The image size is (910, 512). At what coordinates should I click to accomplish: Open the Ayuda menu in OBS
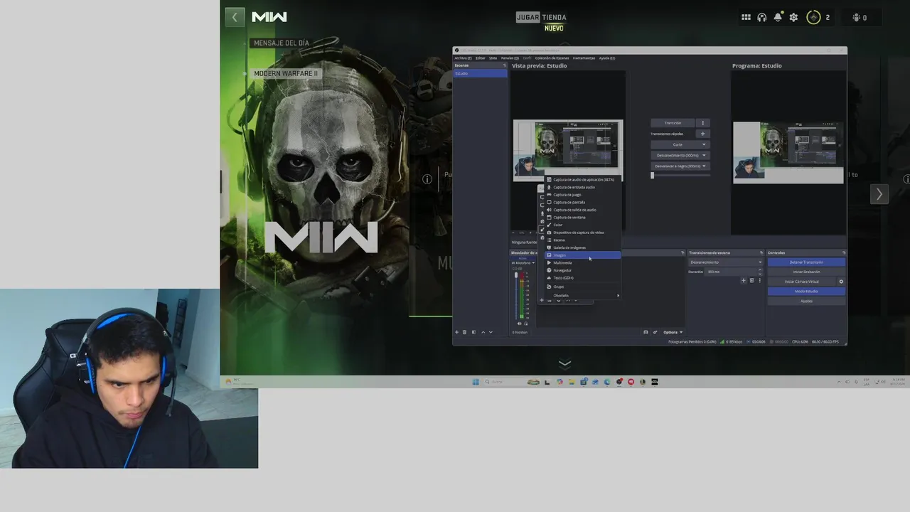coord(606,58)
